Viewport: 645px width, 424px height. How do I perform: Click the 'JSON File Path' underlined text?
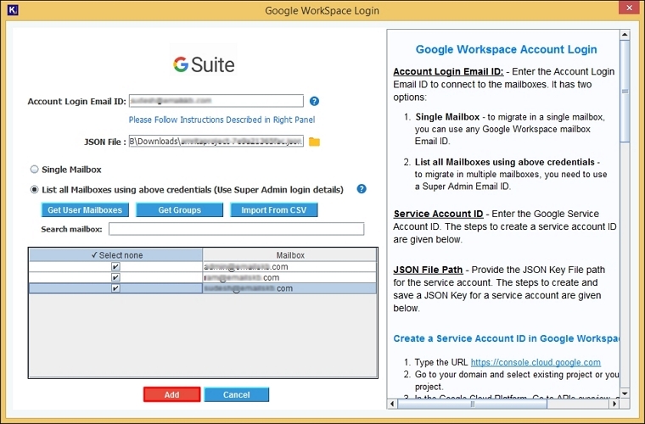[428, 270]
